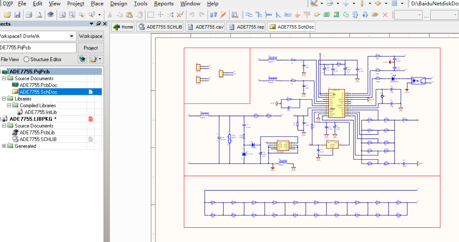
Task: Open the Place menu
Action: [x=97, y=4]
